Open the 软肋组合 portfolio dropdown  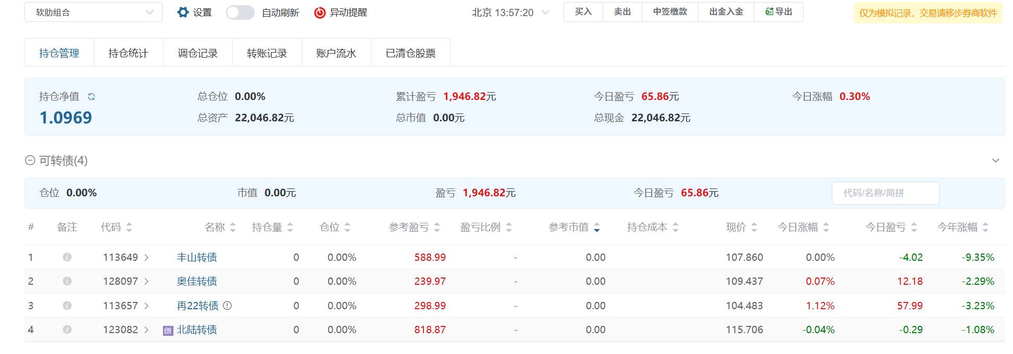[93, 12]
